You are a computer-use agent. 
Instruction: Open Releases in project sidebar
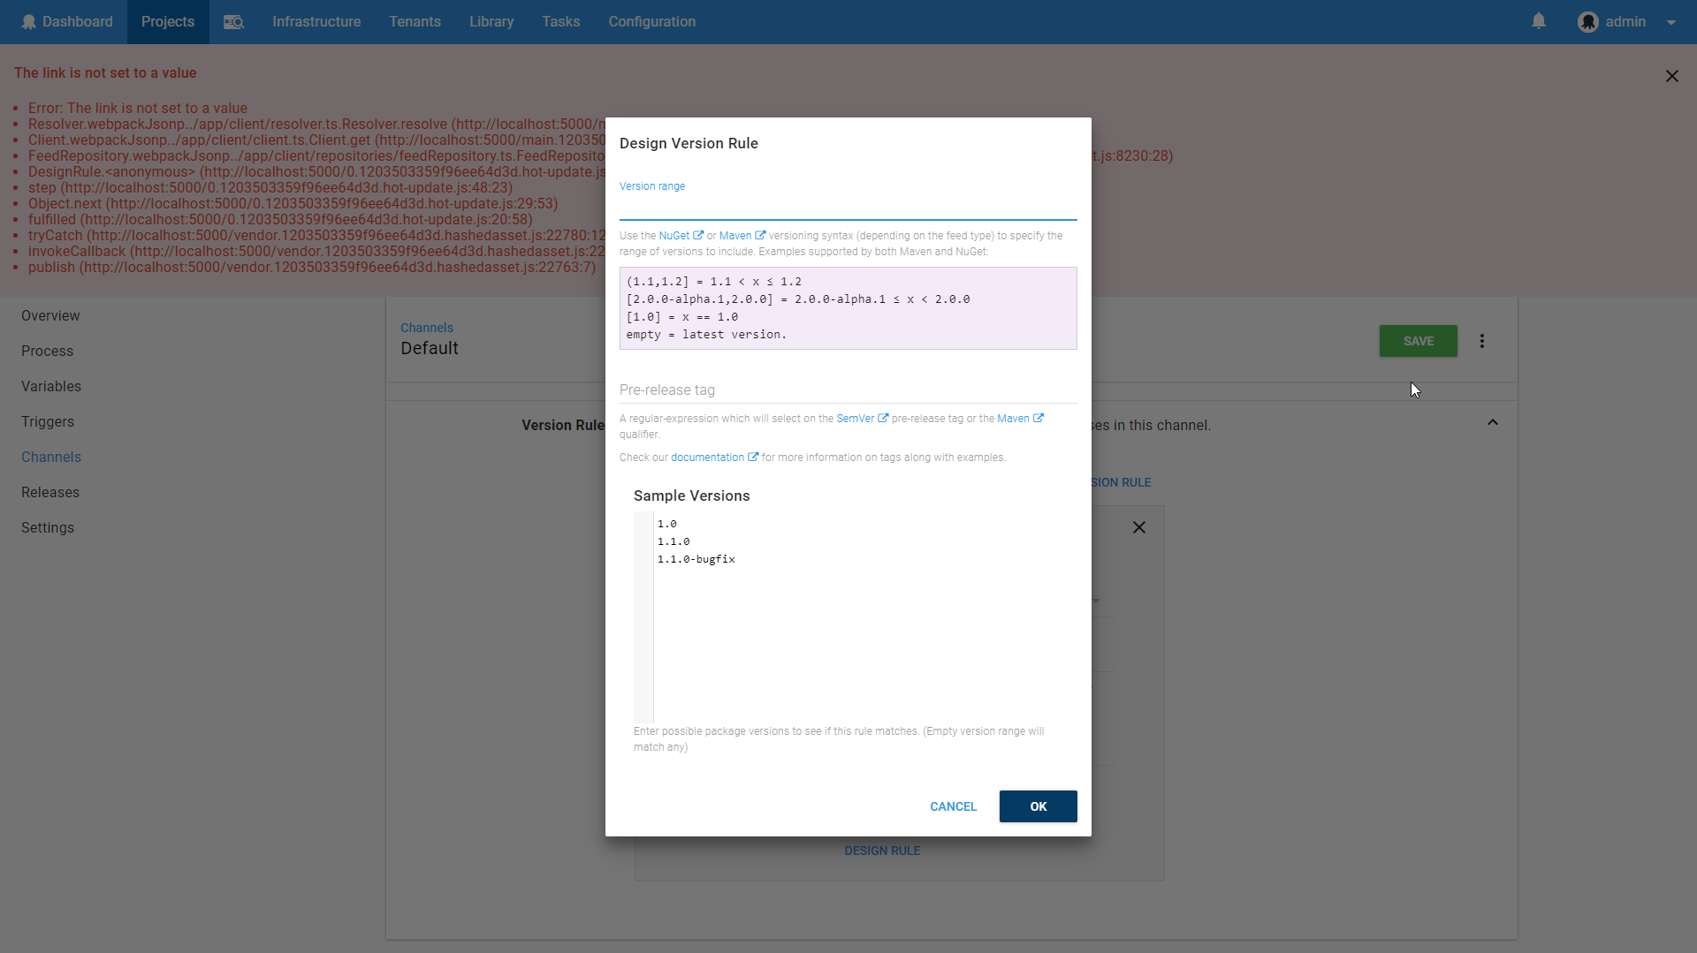click(50, 493)
